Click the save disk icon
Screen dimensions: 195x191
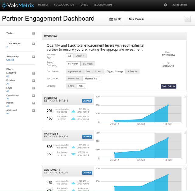tap(115, 19)
